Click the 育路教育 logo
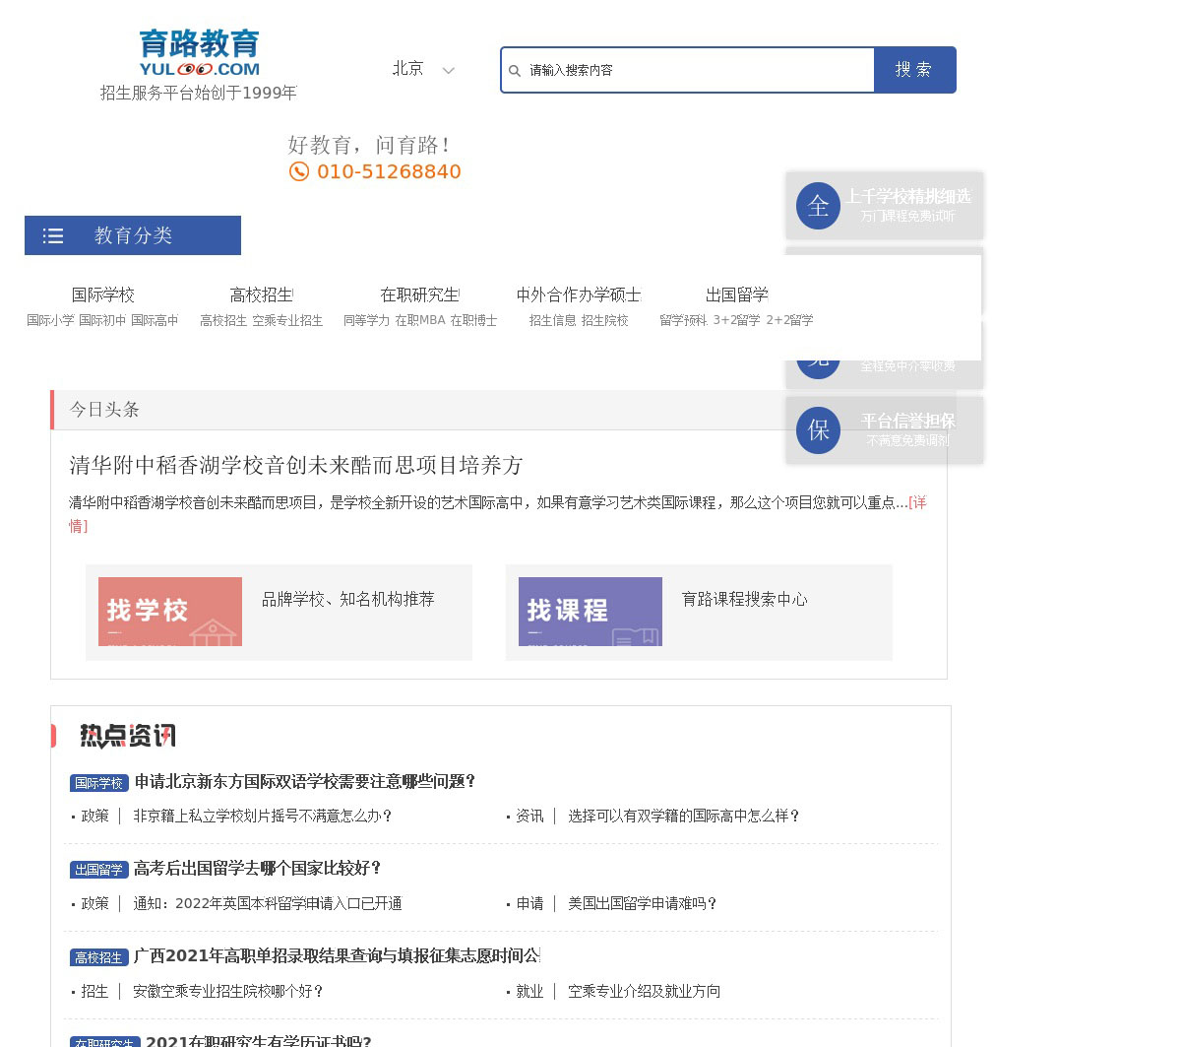Screen dimensions: 1181x1047 [199, 53]
